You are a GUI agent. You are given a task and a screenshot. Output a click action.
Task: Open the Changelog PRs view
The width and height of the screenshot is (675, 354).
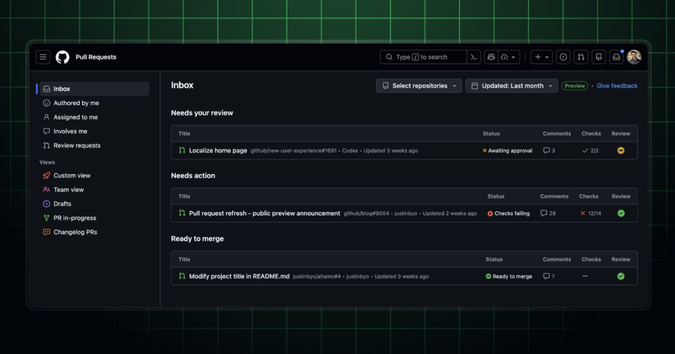tap(75, 232)
